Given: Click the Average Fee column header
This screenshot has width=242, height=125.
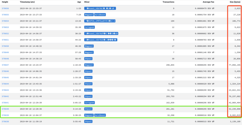Looking at the screenshot, I should (208, 2).
